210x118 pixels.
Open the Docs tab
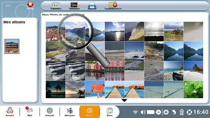click(110, 112)
